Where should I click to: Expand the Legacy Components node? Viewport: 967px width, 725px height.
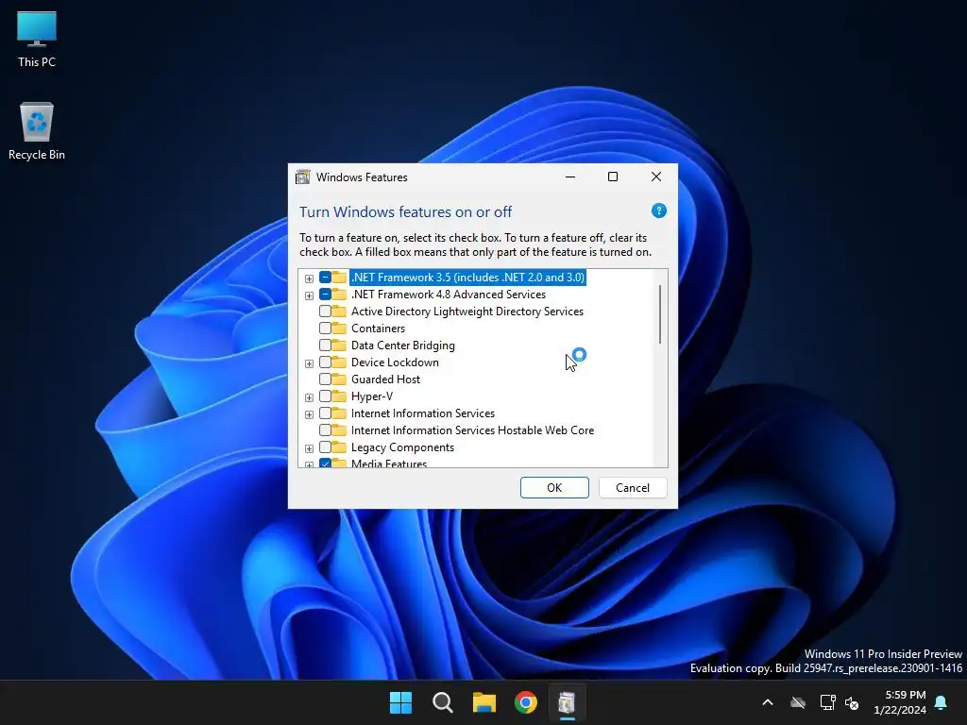coord(309,448)
